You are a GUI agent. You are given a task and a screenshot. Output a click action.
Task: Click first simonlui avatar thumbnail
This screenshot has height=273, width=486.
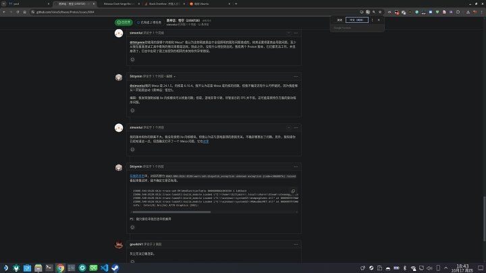pos(119,33)
